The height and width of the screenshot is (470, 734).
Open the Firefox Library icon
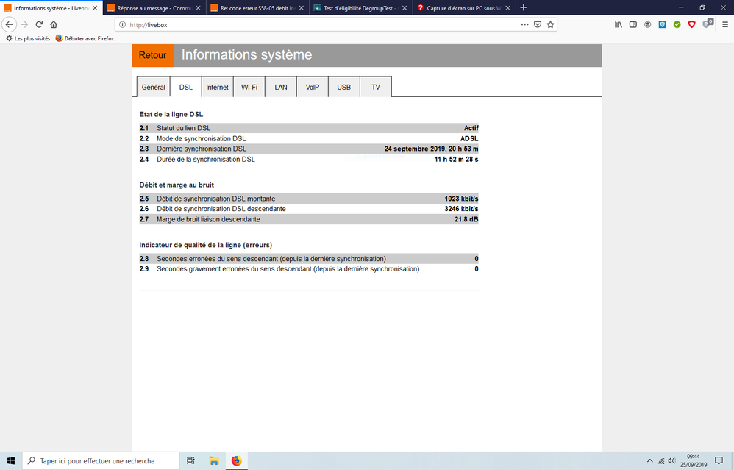[x=619, y=24]
